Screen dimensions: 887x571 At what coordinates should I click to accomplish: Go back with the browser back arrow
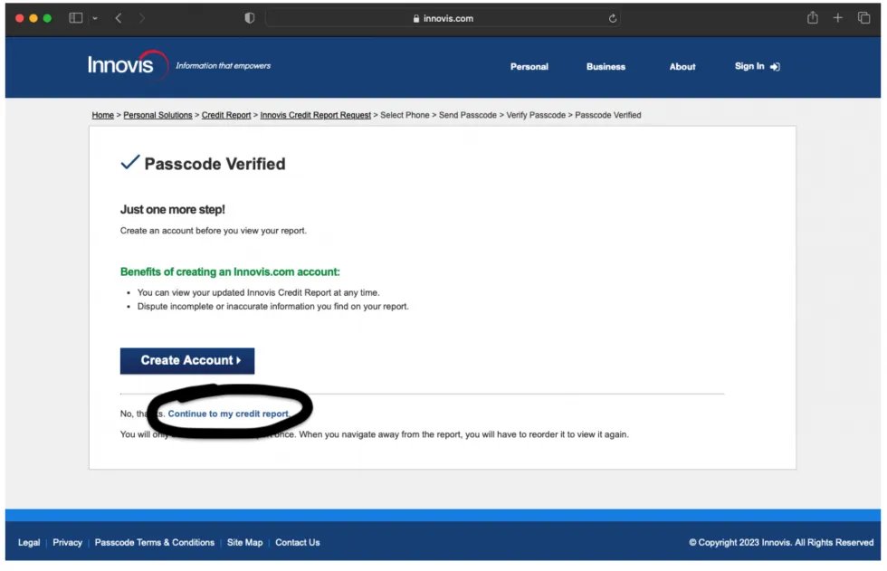(x=119, y=18)
